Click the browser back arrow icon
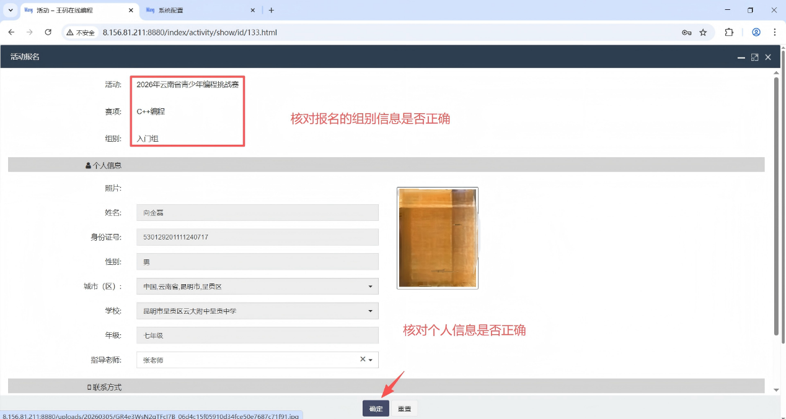 [x=11, y=32]
